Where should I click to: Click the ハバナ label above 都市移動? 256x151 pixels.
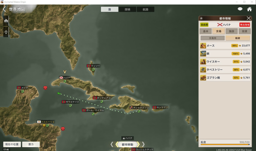127,138
